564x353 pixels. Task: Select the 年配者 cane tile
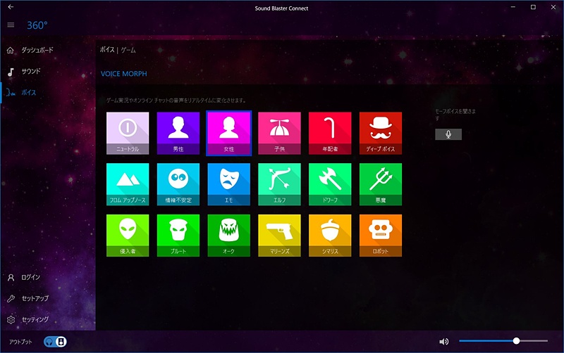(x=330, y=133)
